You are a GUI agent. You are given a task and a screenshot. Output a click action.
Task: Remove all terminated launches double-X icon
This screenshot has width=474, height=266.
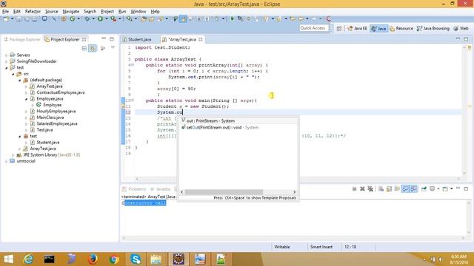click(370, 189)
